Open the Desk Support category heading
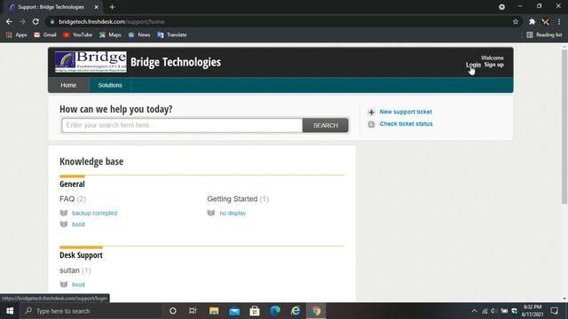The height and width of the screenshot is (319, 568). [81, 255]
